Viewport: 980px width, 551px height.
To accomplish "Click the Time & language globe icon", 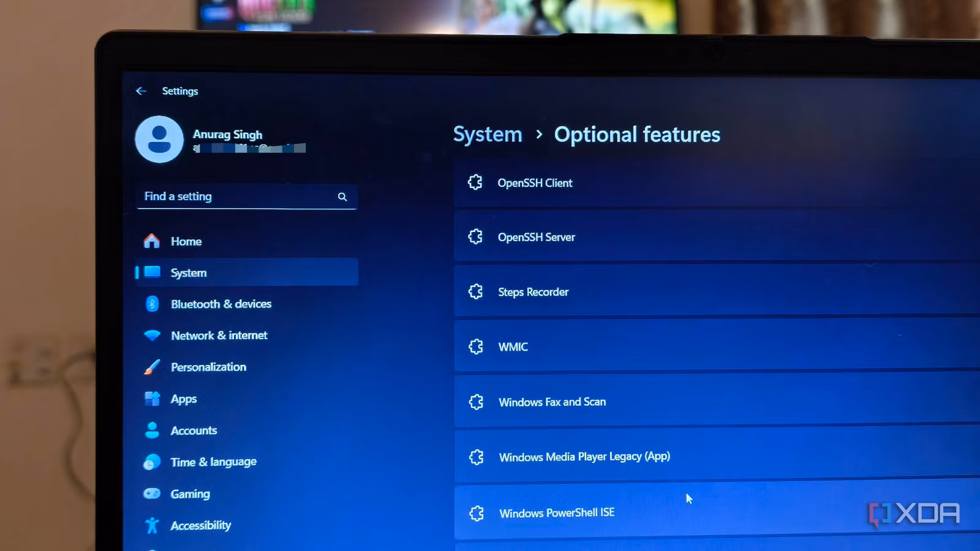I will coord(152,462).
